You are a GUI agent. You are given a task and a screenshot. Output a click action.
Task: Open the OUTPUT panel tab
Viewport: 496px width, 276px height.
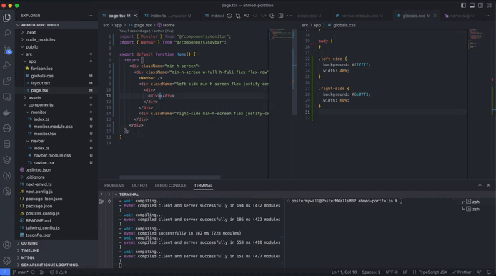click(139, 185)
